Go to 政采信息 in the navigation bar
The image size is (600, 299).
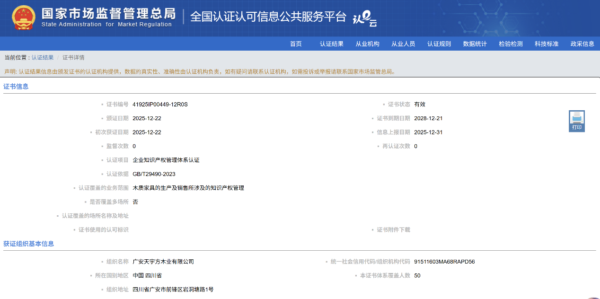(582, 44)
